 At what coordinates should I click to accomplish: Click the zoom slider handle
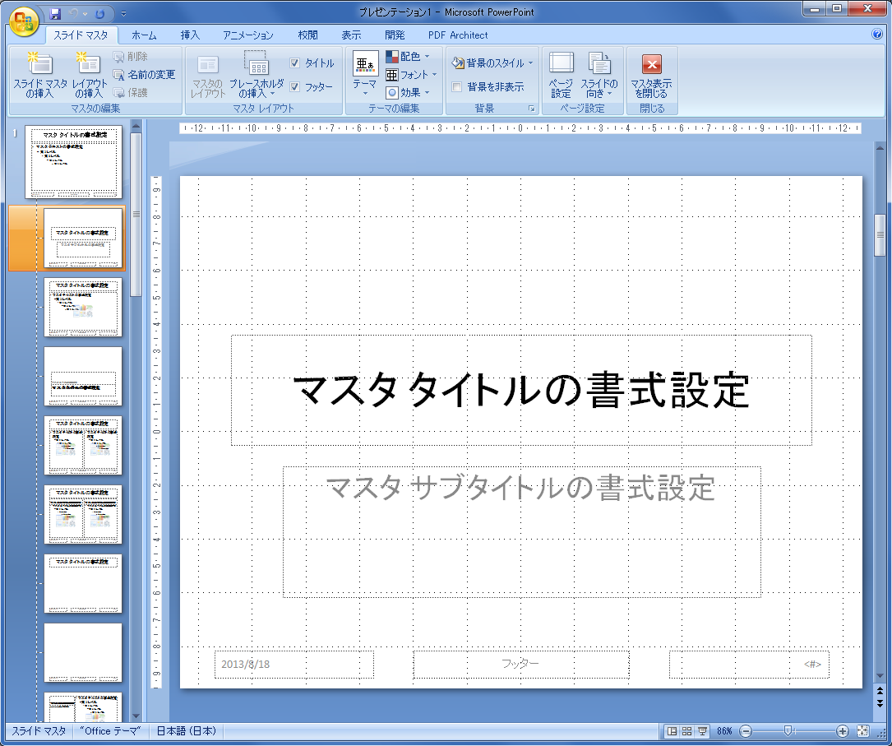pos(788,730)
